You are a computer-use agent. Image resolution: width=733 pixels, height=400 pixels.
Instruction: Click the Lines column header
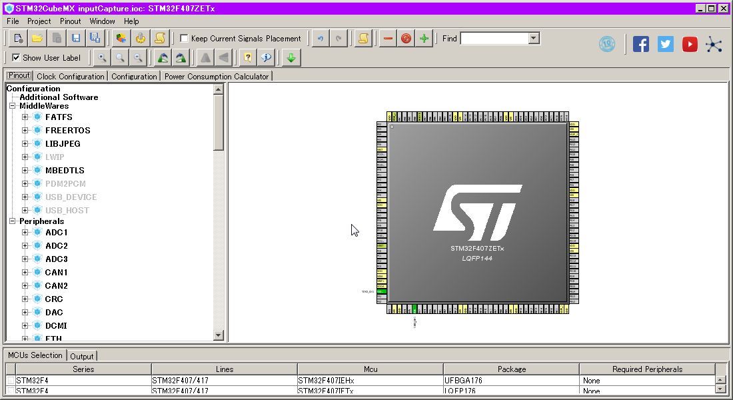(x=225, y=369)
